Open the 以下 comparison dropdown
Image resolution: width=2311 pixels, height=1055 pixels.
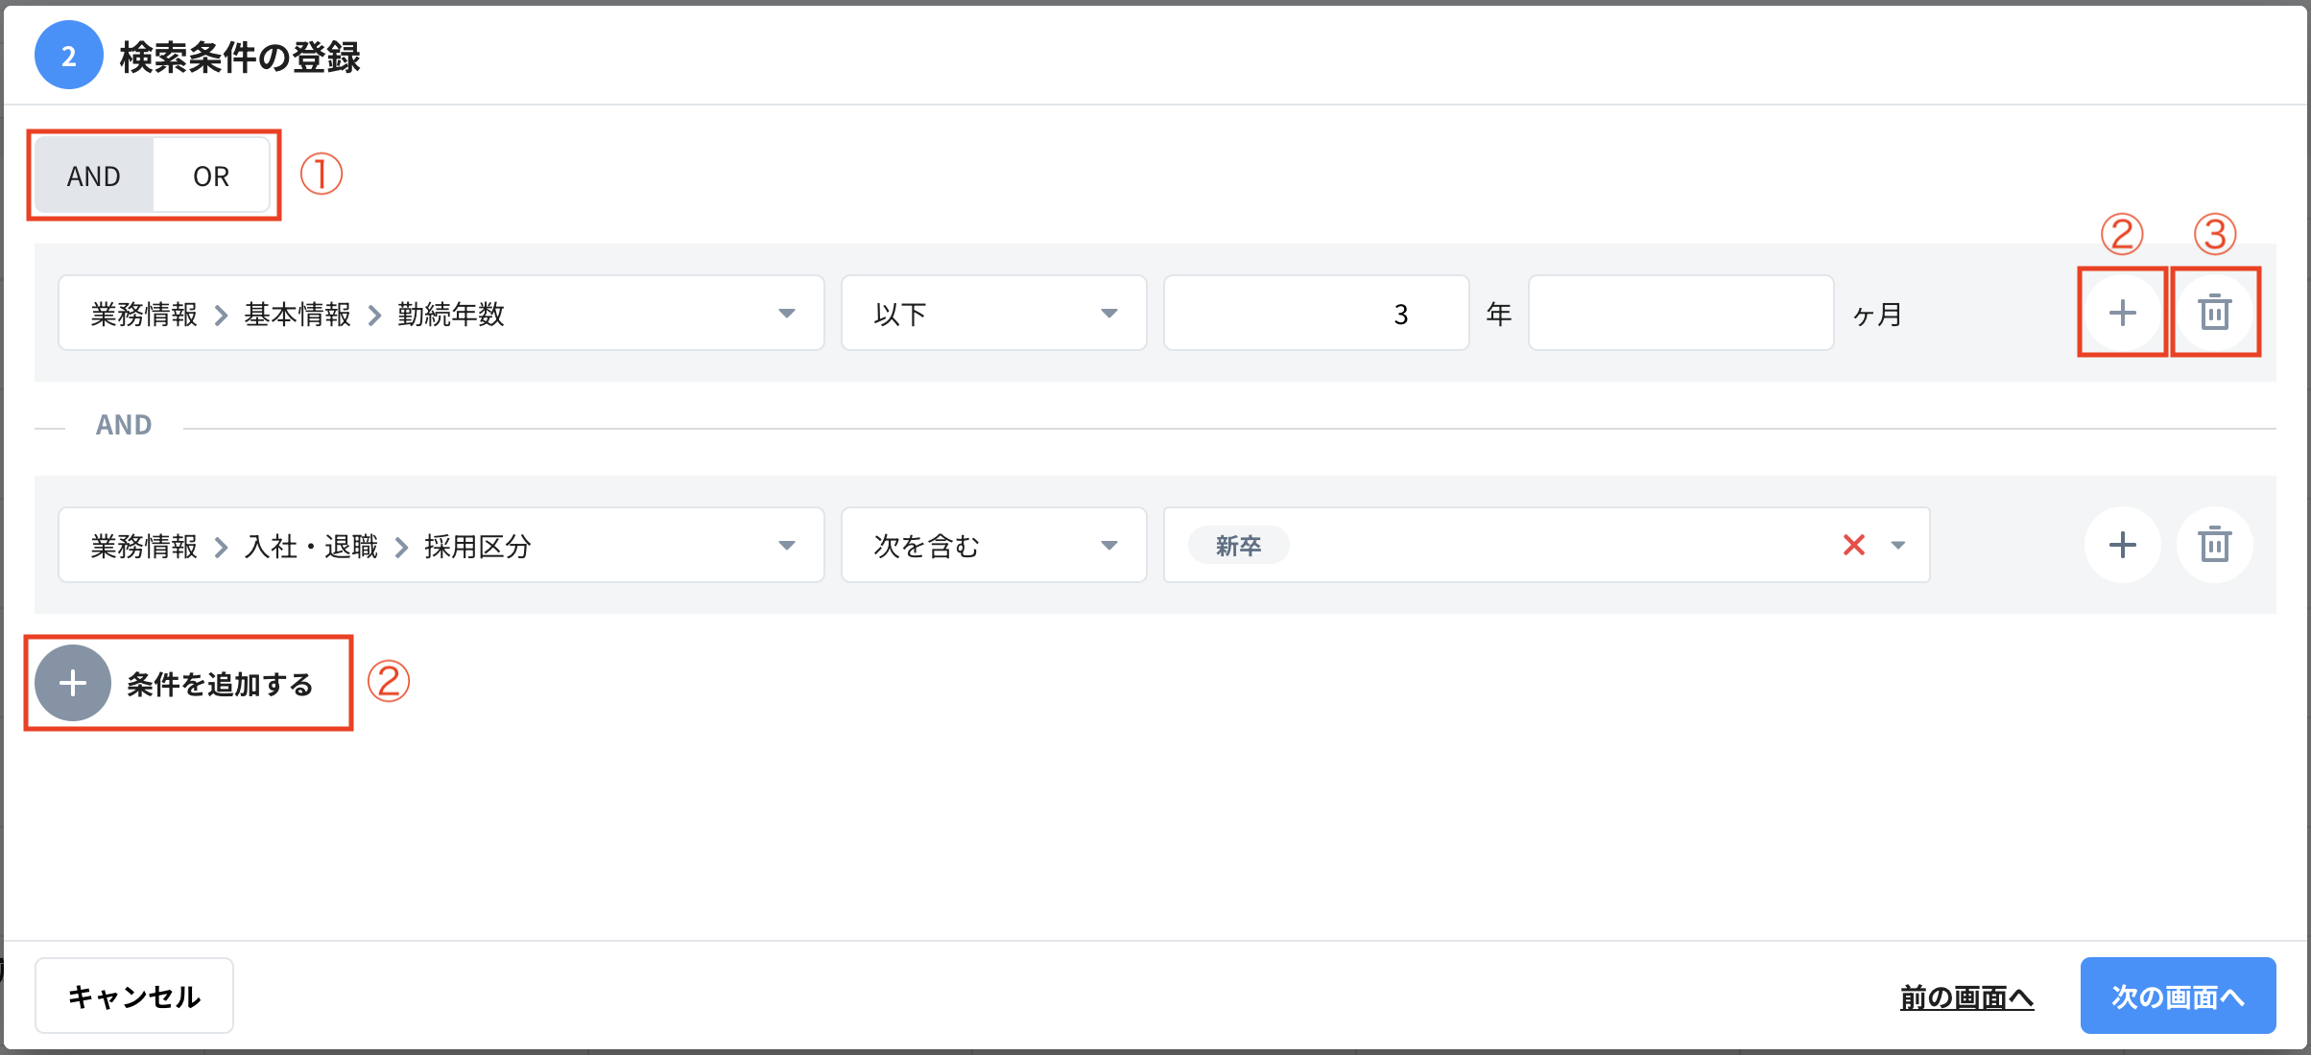click(x=993, y=313)
